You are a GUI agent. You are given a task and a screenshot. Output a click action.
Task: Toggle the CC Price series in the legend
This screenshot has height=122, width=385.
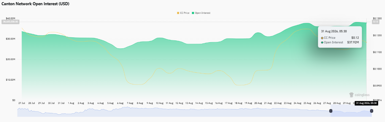coord(183,13)
